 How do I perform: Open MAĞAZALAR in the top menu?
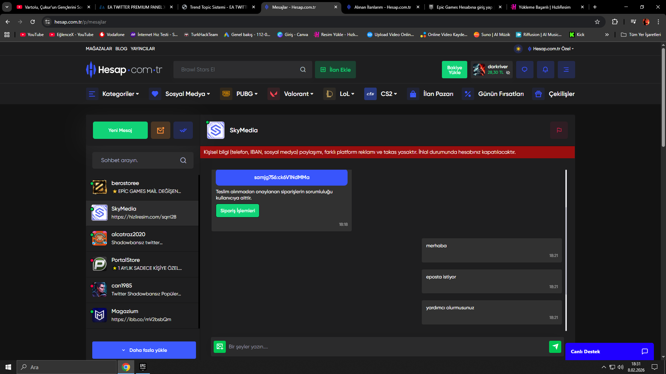(99, 49)
